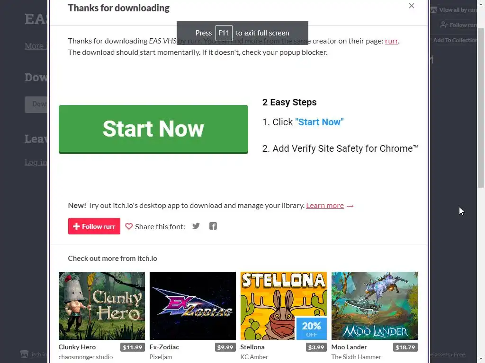Click the 20% OFF sale badge on Stellona

(312, 328)
